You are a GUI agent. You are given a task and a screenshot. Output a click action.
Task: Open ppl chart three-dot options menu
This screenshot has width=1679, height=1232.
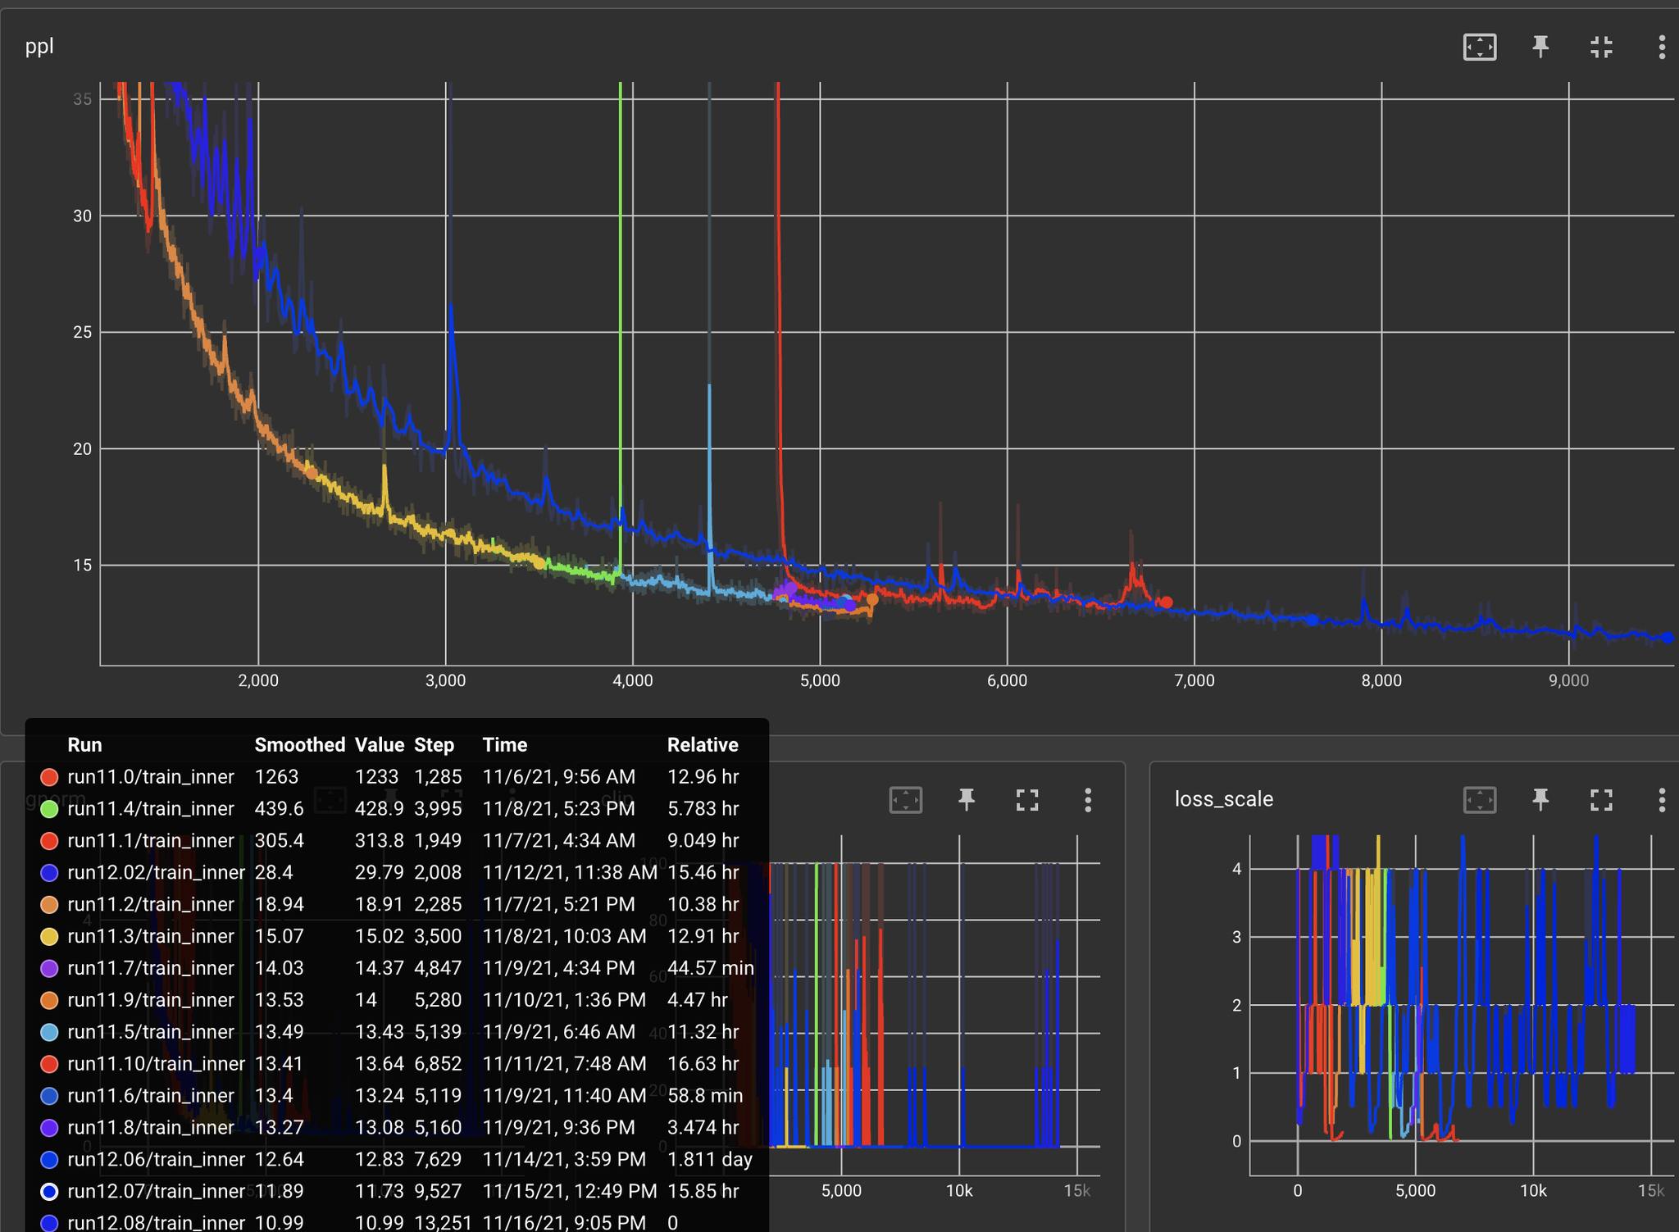click(1661, 47)
